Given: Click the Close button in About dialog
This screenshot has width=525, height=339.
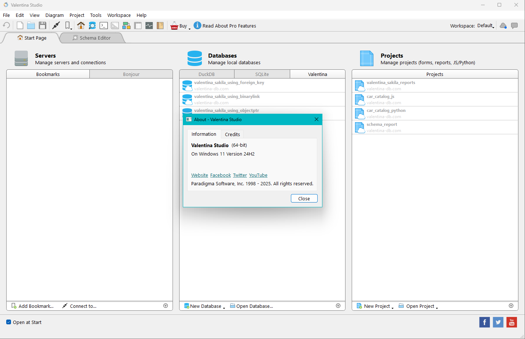Looking at the screenshot, I should (304, 198).
